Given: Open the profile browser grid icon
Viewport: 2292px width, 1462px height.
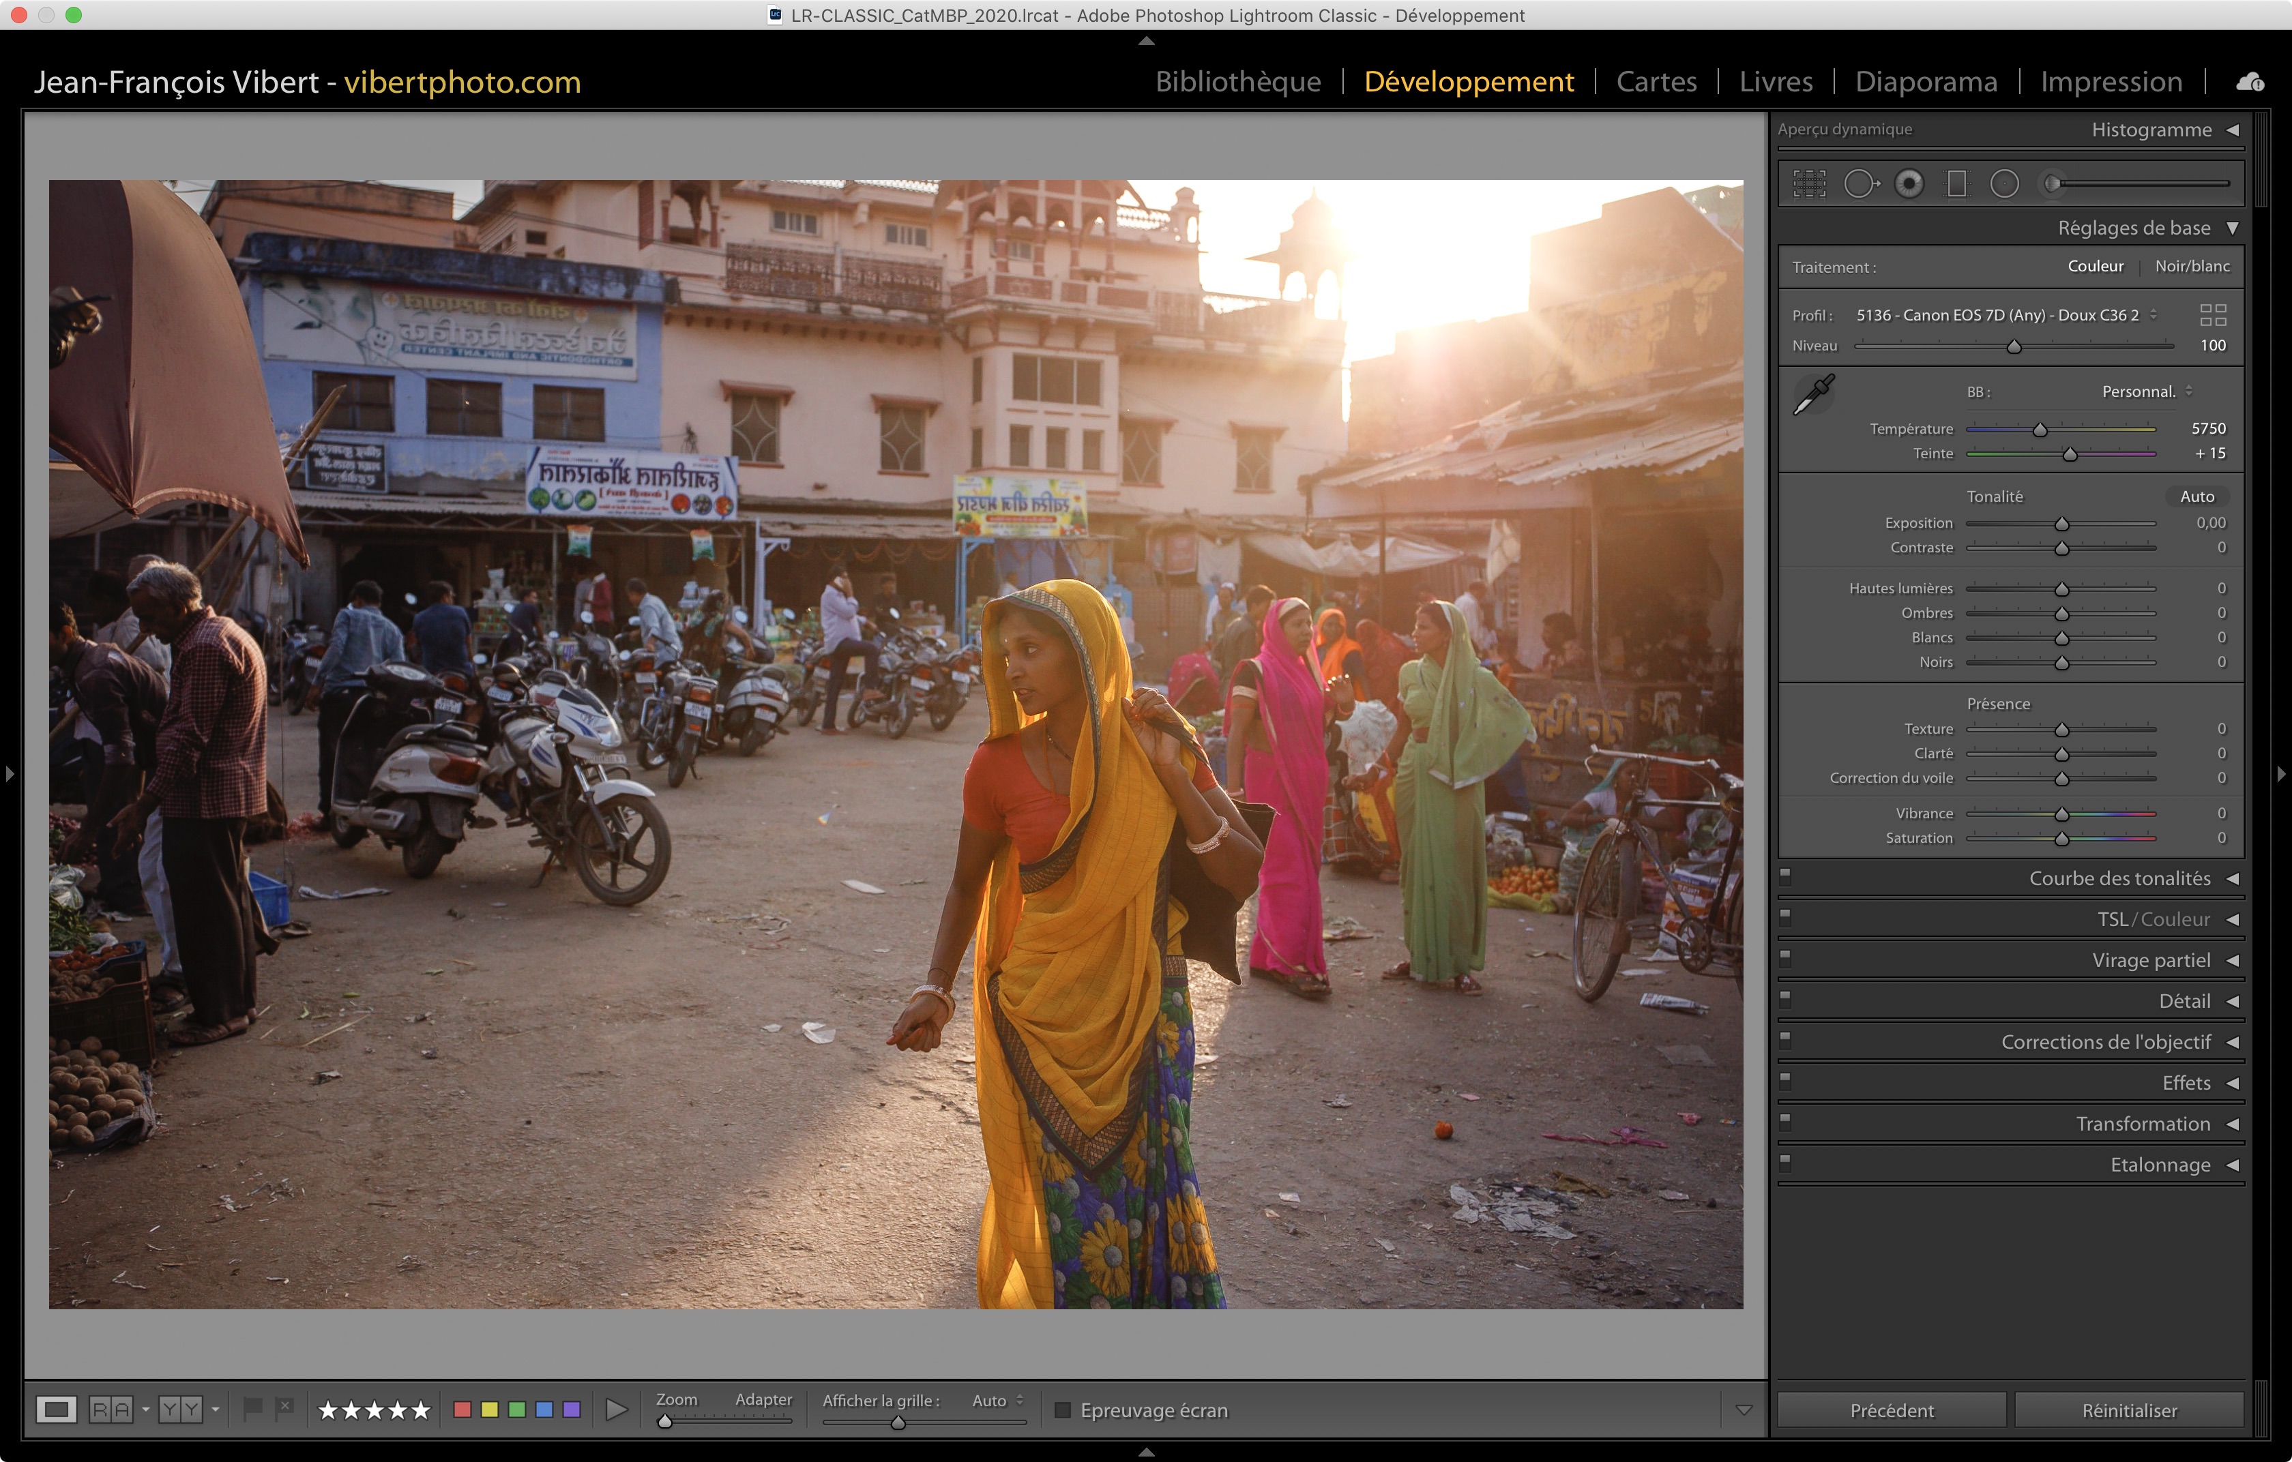Looking at the screenshot, I should [x=2213, y=315].
